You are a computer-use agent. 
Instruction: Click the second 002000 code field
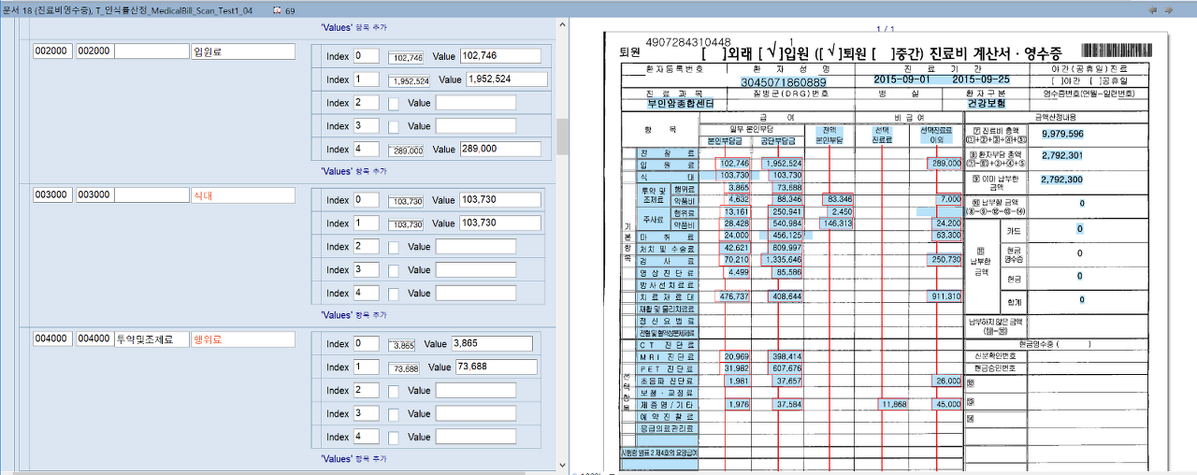[94, 51]
